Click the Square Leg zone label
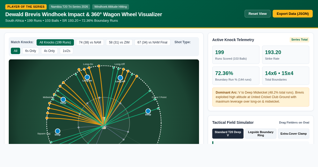 [x=44, y=134]
